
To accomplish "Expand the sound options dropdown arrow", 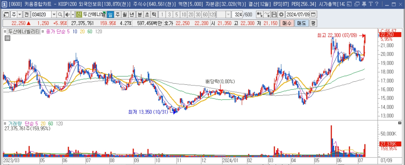I will point(73,15).
